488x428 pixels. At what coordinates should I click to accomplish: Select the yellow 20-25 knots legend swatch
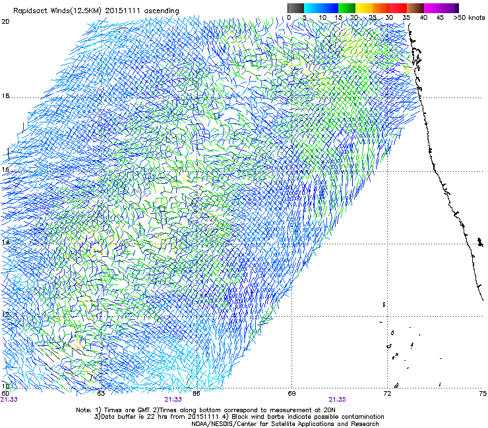[x=364, y=8]
